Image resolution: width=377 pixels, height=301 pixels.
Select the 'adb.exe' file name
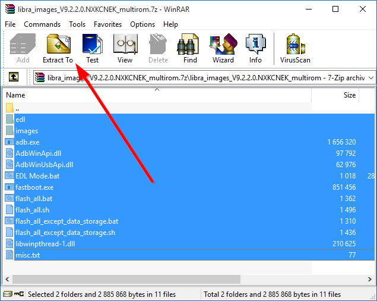(27, 142)
